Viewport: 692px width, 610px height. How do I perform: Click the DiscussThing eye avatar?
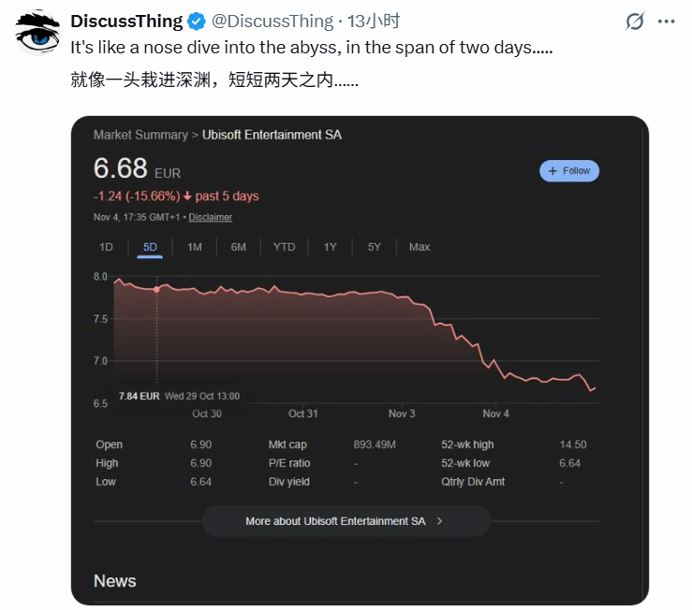[x=36, y=34]
